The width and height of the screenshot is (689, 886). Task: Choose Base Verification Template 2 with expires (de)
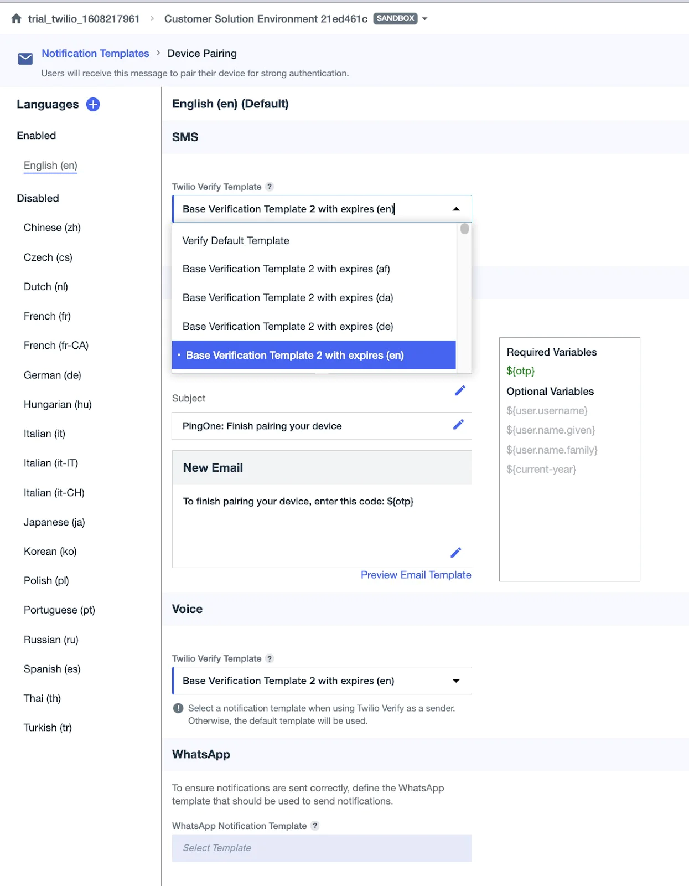(288, 326)
